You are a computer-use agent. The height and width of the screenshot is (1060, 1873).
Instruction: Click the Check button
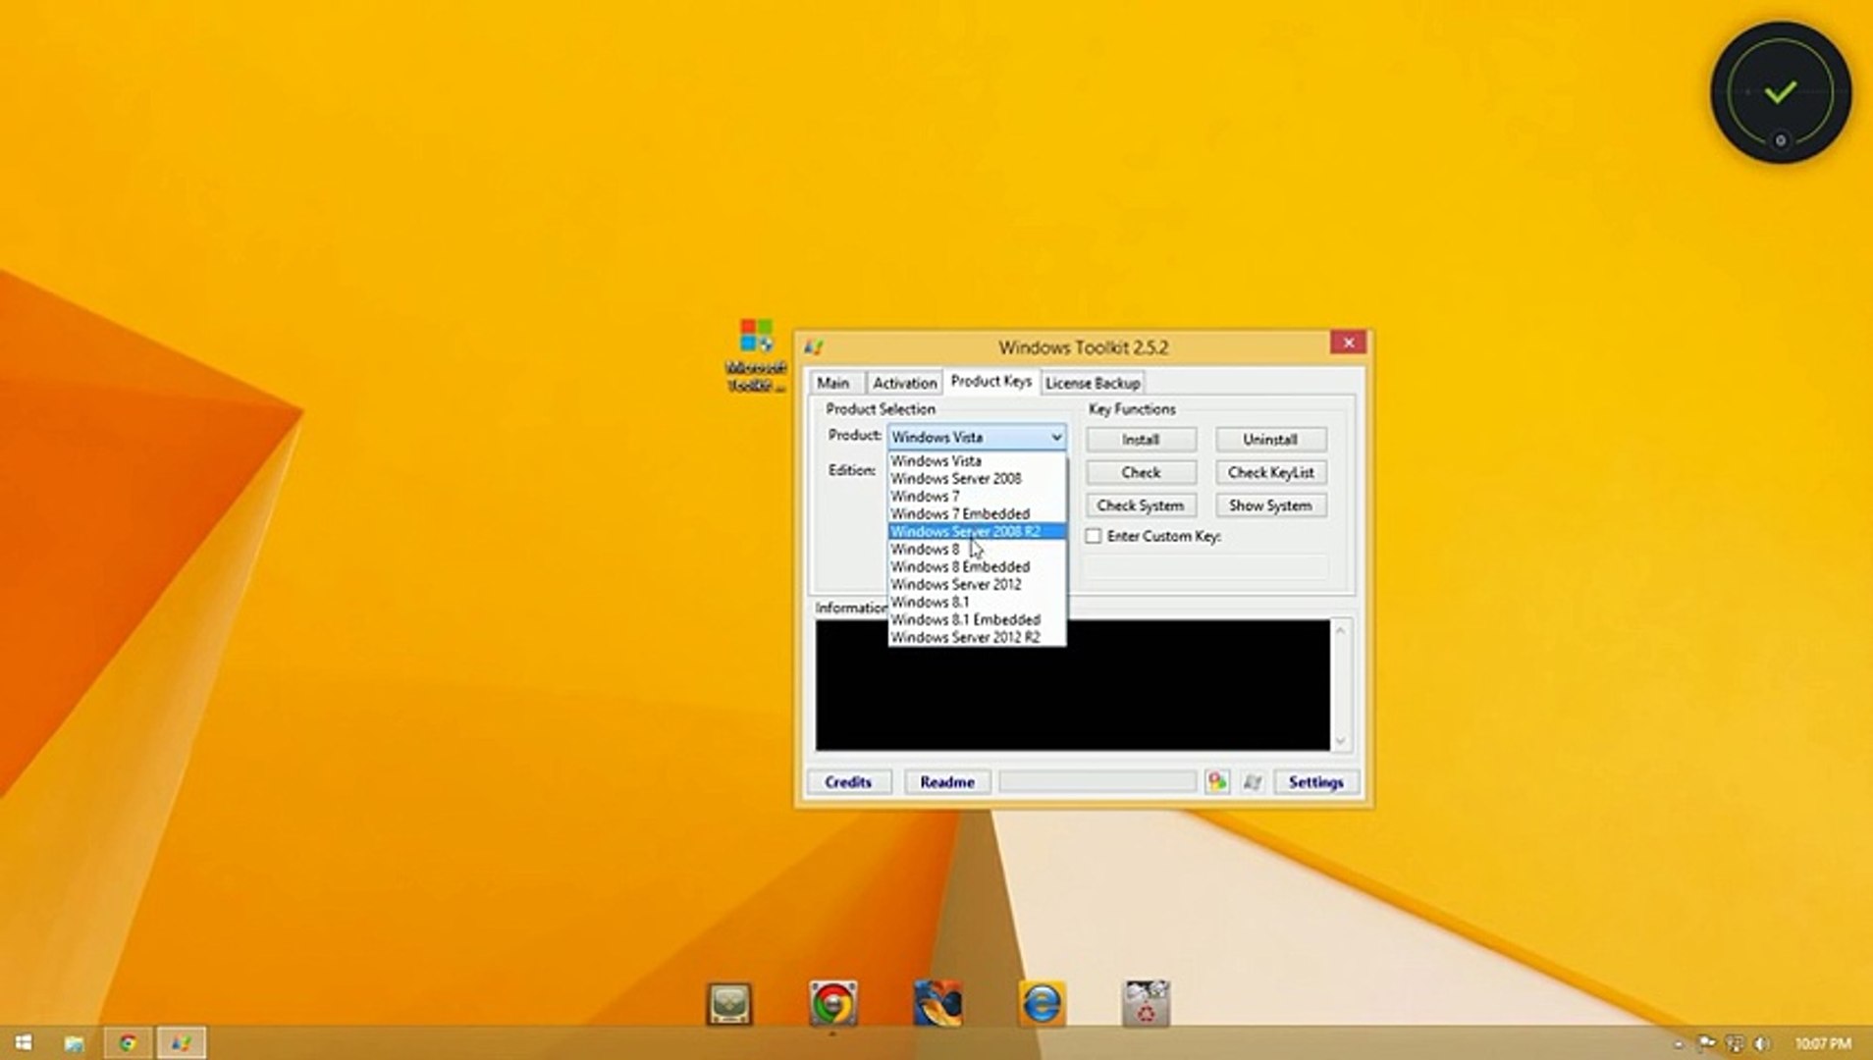1141,472
